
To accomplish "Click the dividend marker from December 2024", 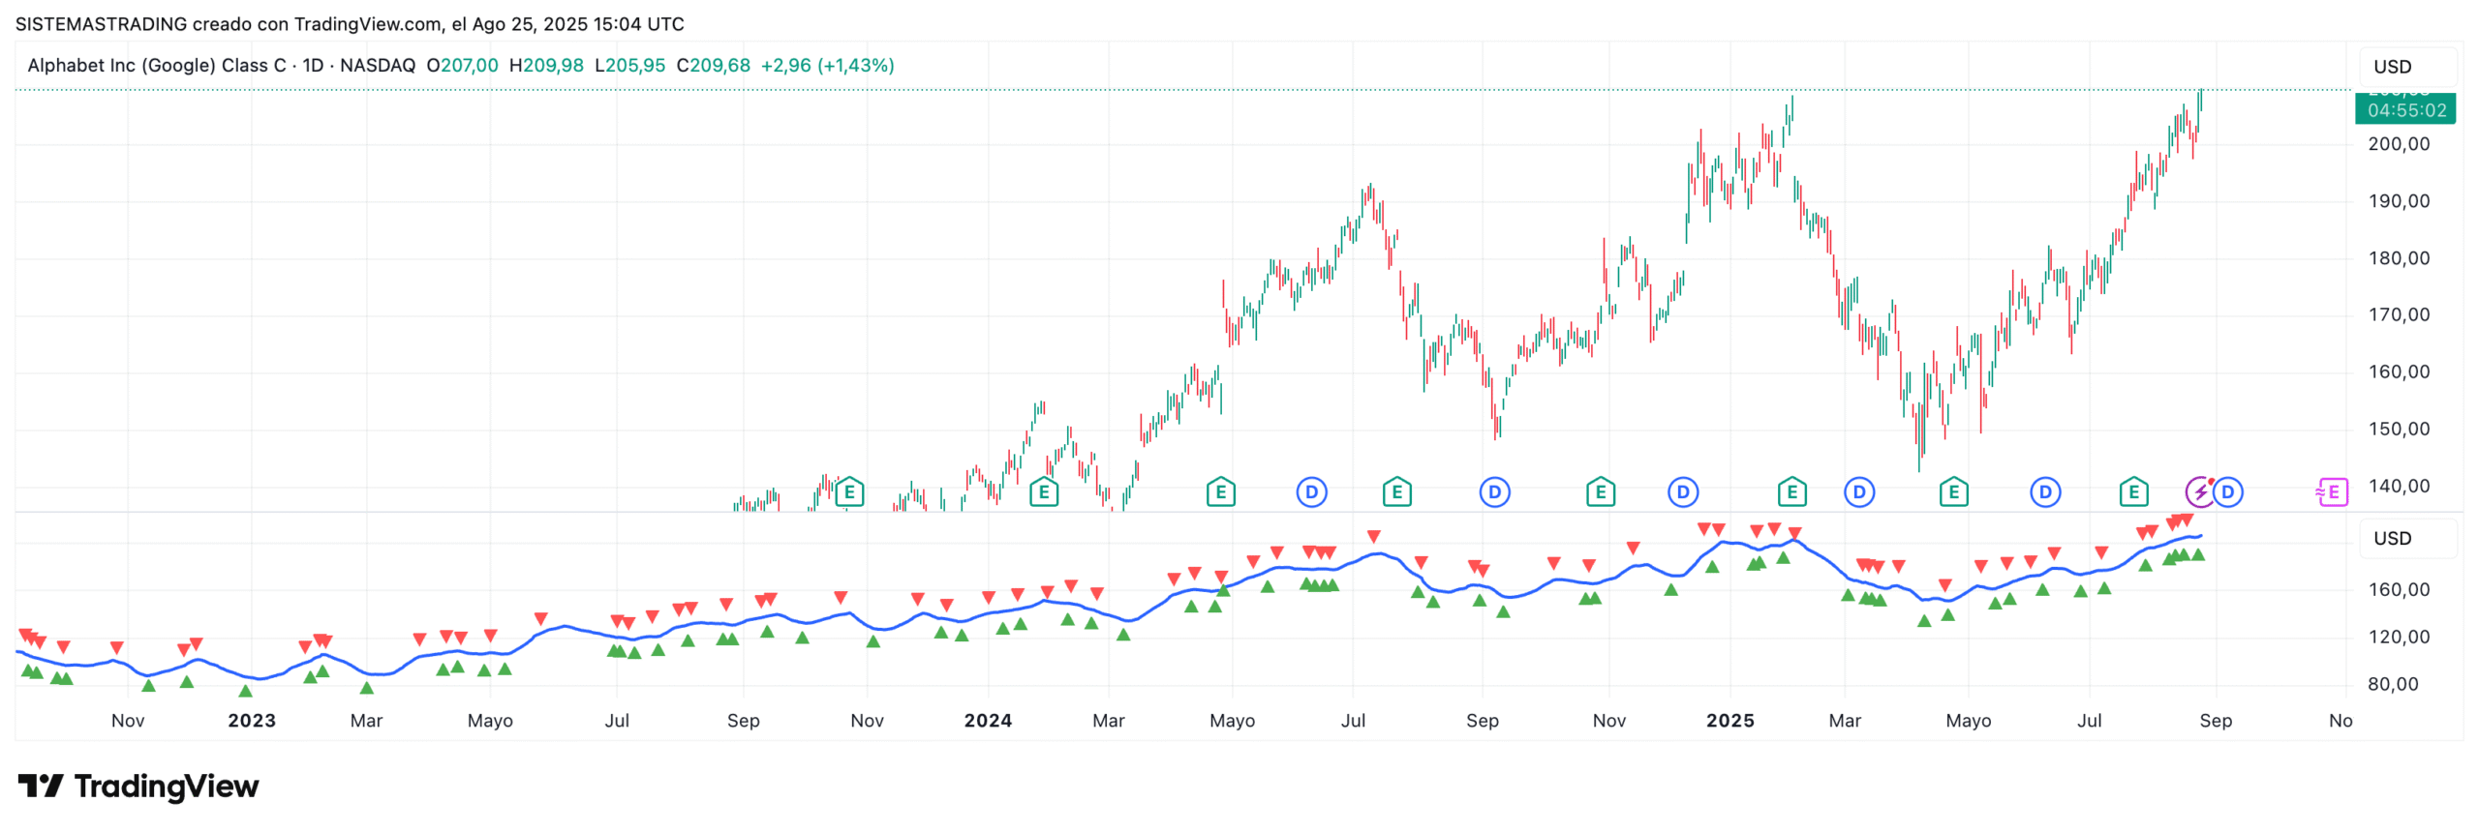I will pyautogui.click(x=1683, y=492).
